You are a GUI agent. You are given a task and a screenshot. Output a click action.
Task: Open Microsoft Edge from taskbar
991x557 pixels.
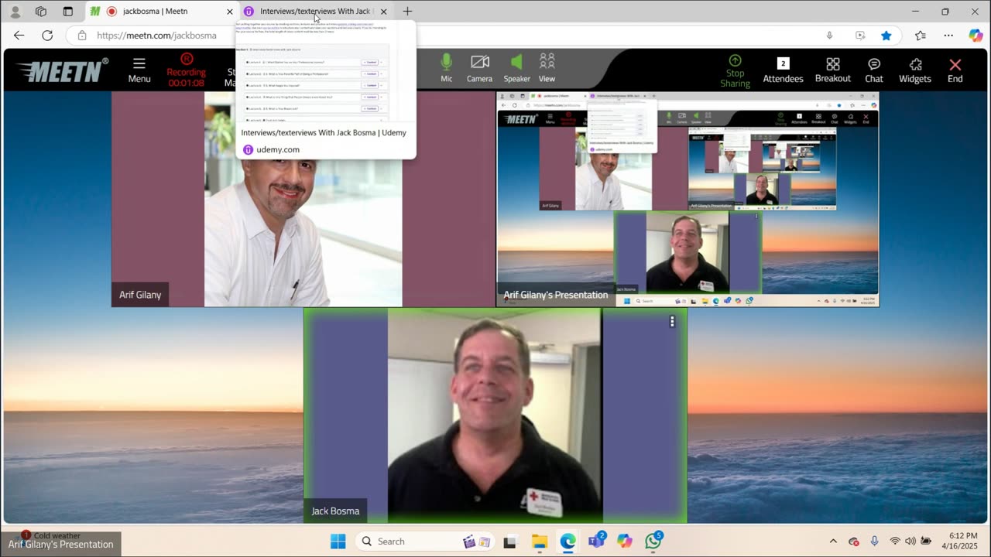[568, 542]
